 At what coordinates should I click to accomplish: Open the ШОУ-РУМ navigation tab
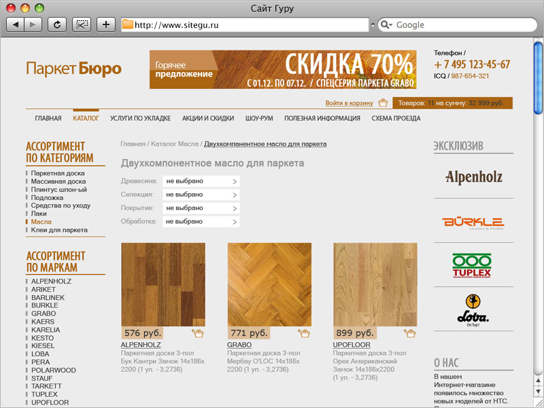click(x=259, y=118)
